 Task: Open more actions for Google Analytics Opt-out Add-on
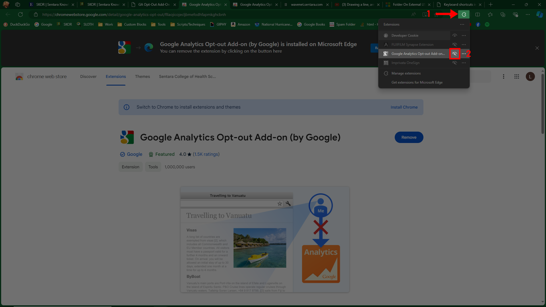tap(464, 54)
